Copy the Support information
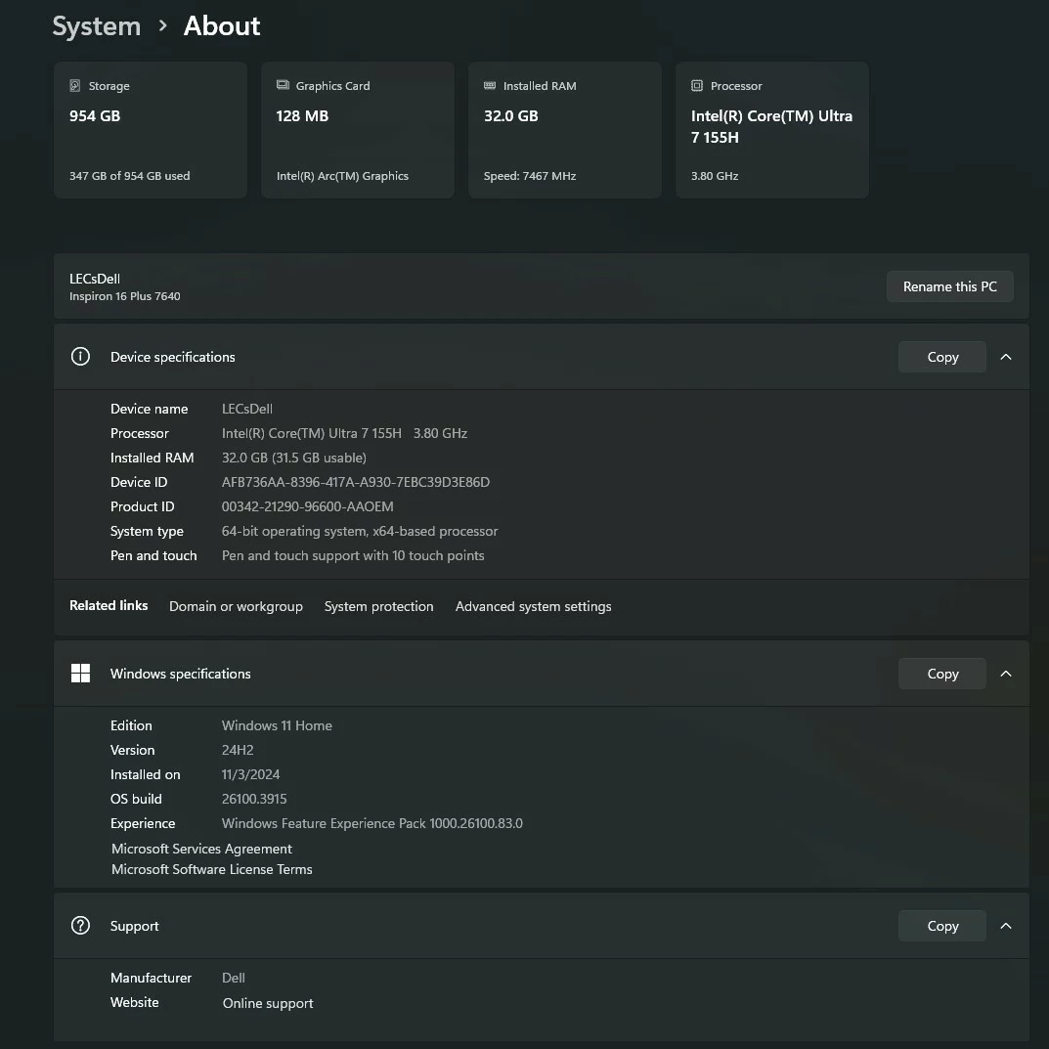The image size is (1049, 1049). (942, 925)
